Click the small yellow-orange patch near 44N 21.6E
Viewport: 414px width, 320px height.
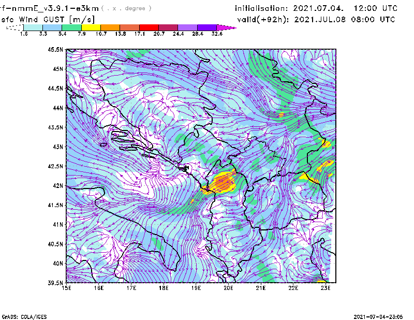[281, 114]
